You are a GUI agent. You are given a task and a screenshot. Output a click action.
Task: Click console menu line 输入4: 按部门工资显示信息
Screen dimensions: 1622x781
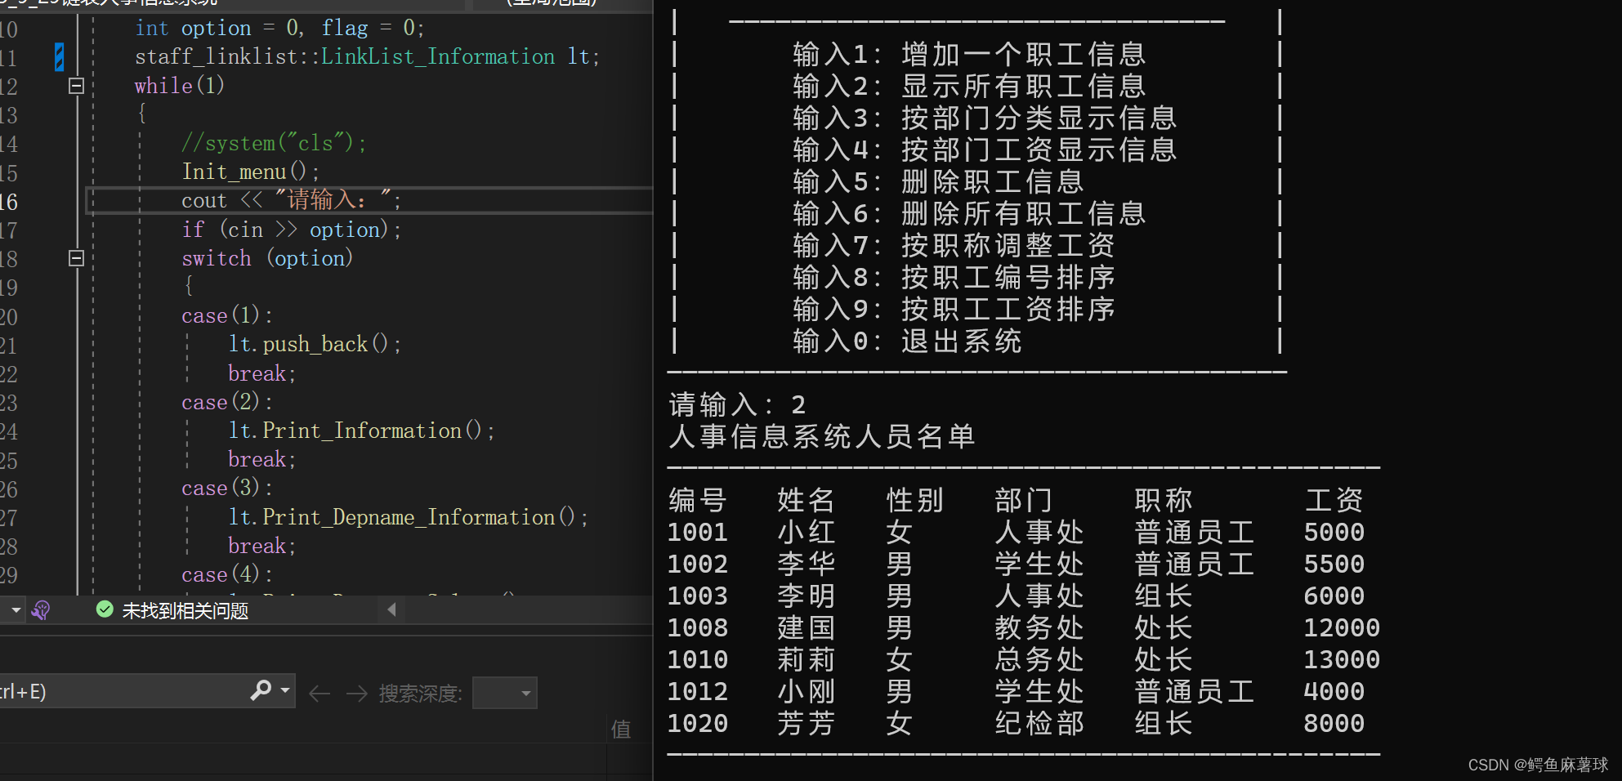click(985, 150)
